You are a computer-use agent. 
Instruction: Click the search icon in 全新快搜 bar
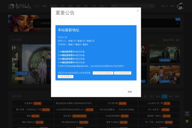(x=37, y=23)
